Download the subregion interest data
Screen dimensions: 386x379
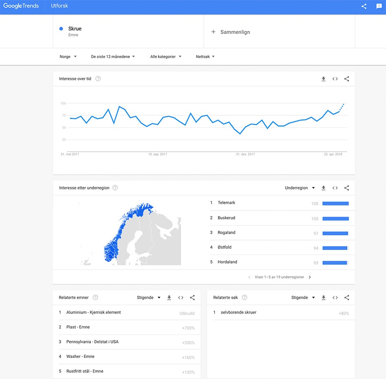[x=323, y=188]
